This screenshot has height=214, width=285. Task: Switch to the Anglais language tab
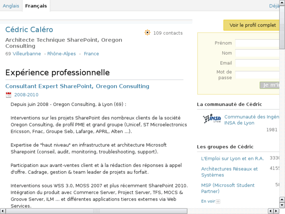point(11,6)
